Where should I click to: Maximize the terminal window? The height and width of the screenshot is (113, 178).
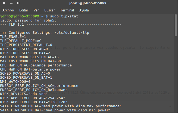click(x=18, y=3)
